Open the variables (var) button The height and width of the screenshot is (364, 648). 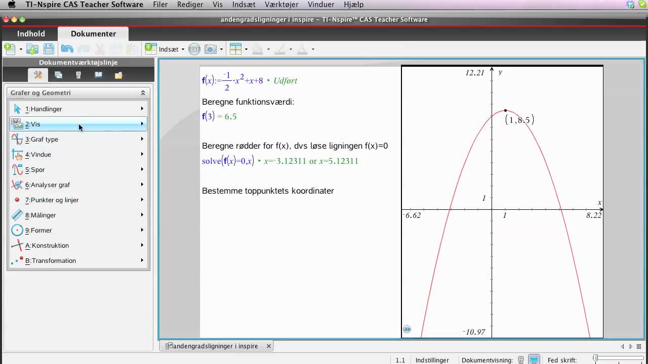coord(194,49)
